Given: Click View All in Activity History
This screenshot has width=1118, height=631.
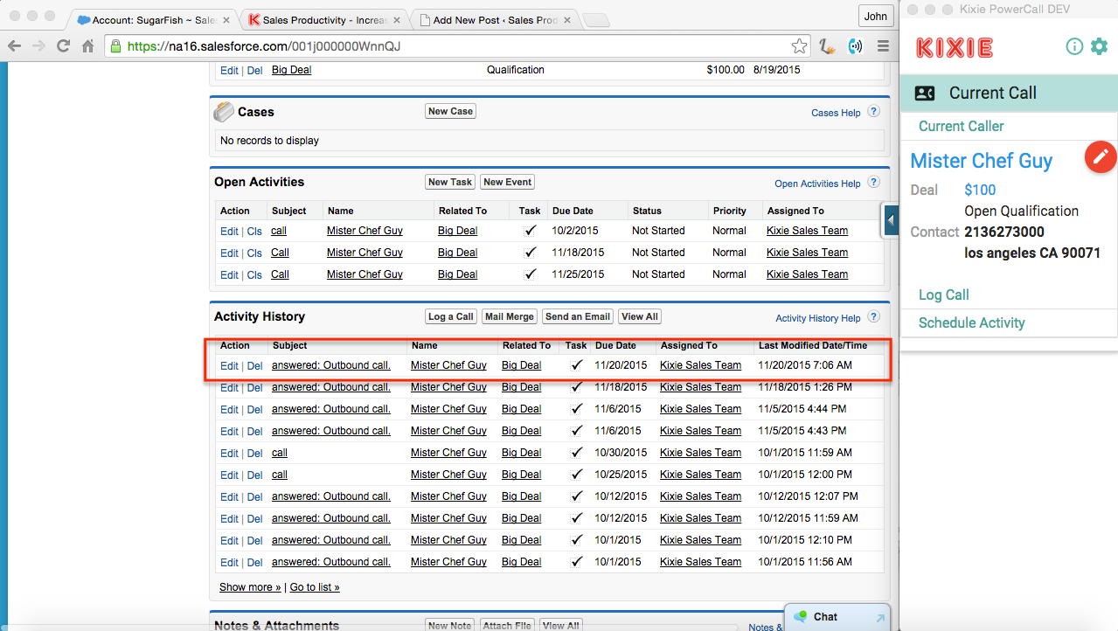Looking at the screenshot, I should coord(640,316).
